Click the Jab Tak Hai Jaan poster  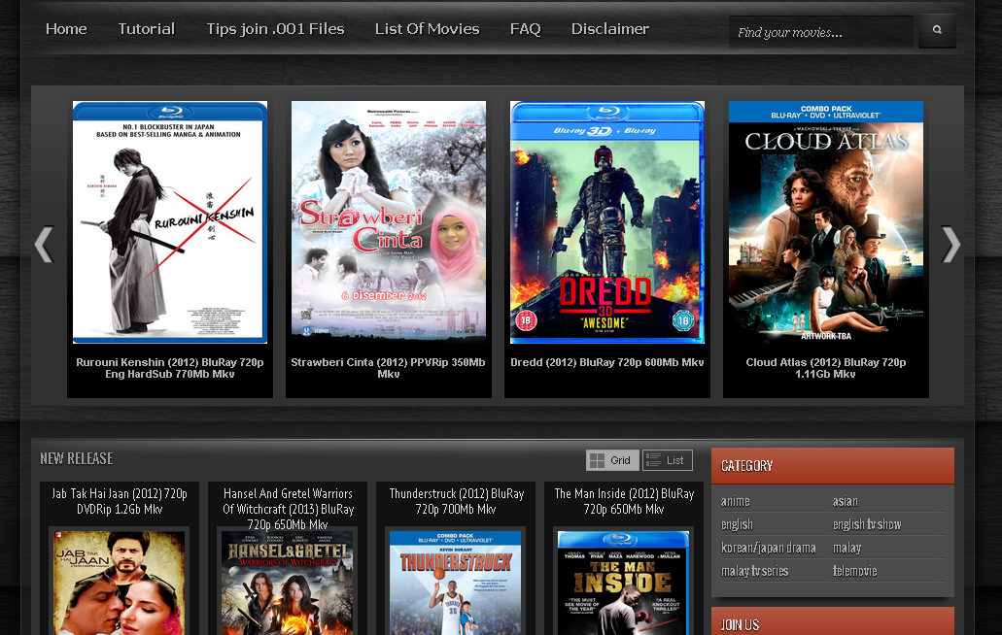click(120, 583)
